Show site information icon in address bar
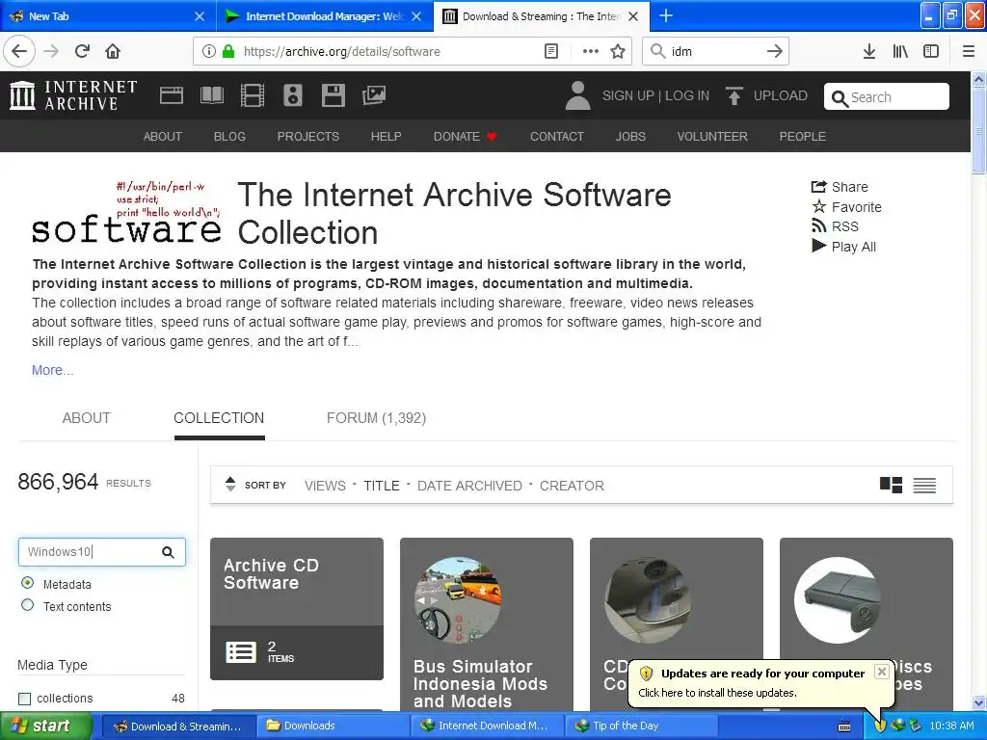 (x=209, y=51)
